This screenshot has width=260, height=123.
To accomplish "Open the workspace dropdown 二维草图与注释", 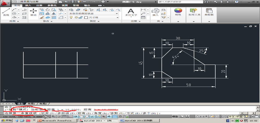I will 34,2.
